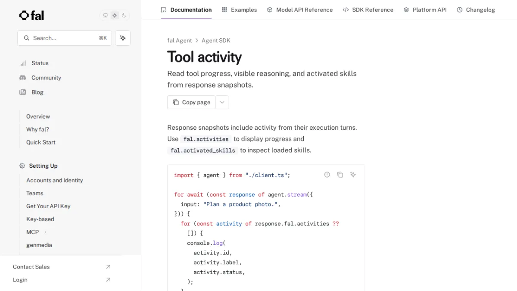Open the AI assistant sparkle button
The image size is (517, 291).
pos(123,38)
